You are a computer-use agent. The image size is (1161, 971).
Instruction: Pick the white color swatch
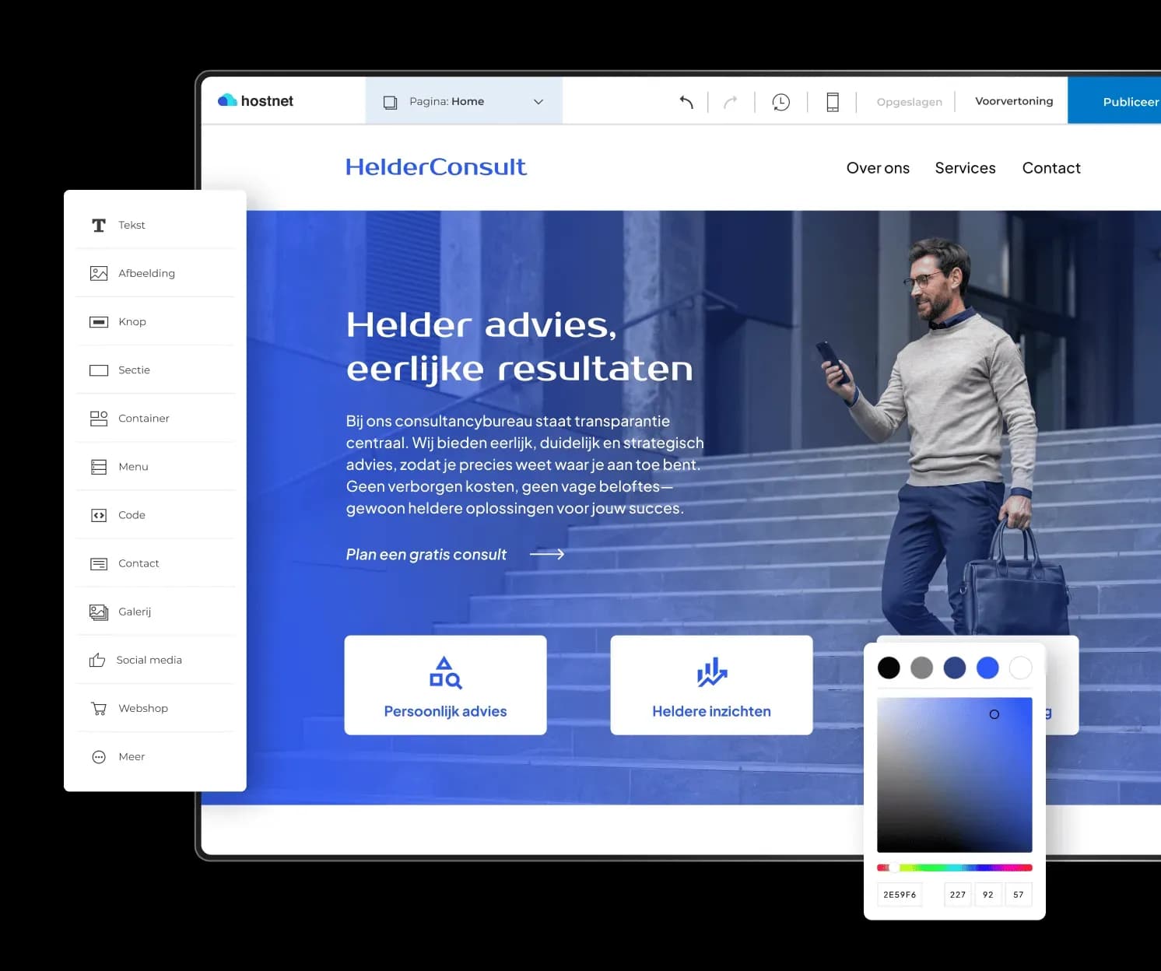(1020, 668)
